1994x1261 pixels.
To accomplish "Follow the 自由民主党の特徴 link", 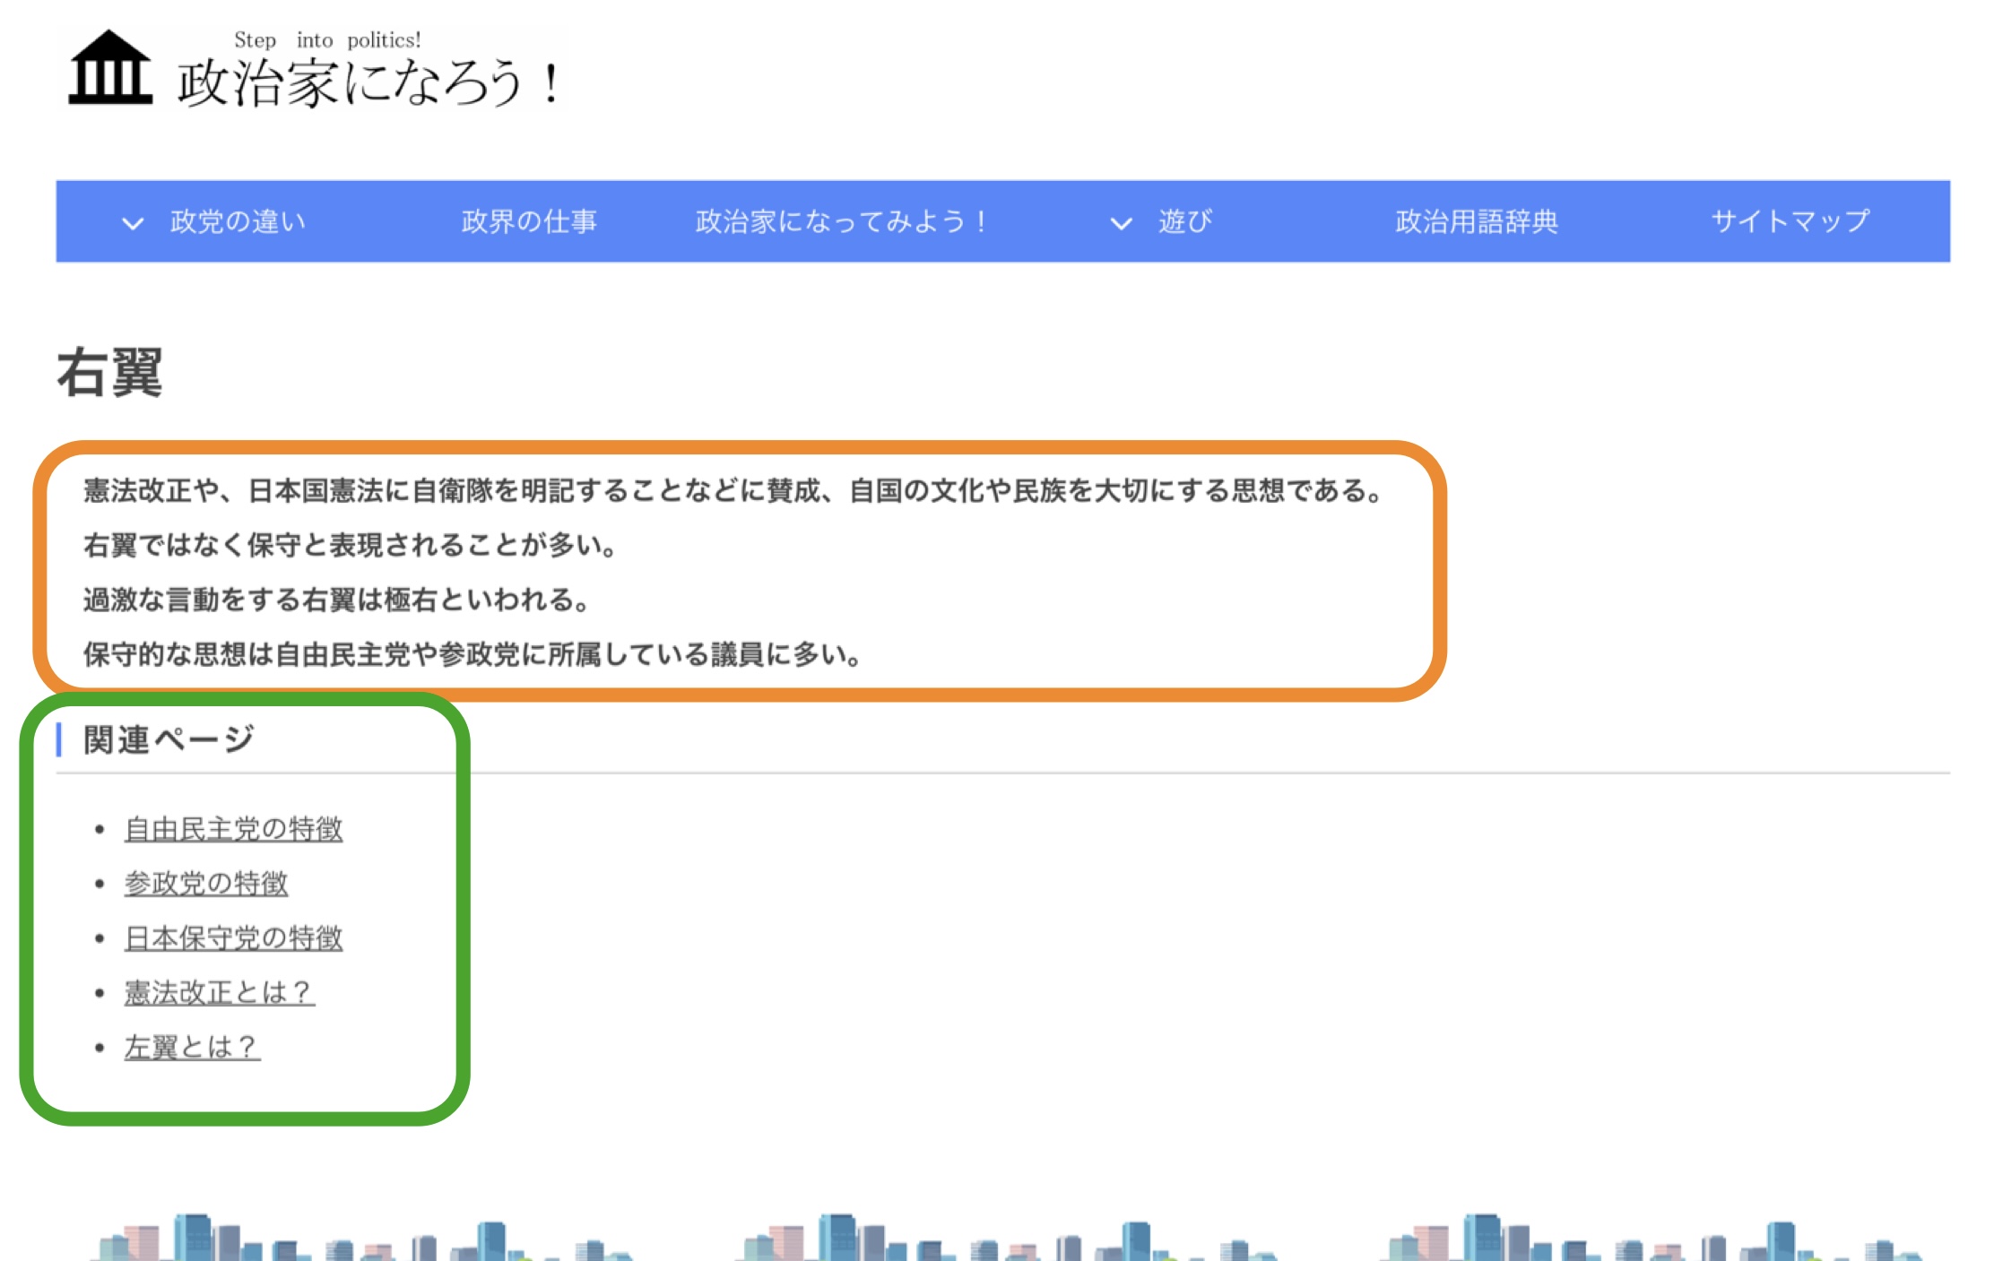I will (x=233, y=829).
